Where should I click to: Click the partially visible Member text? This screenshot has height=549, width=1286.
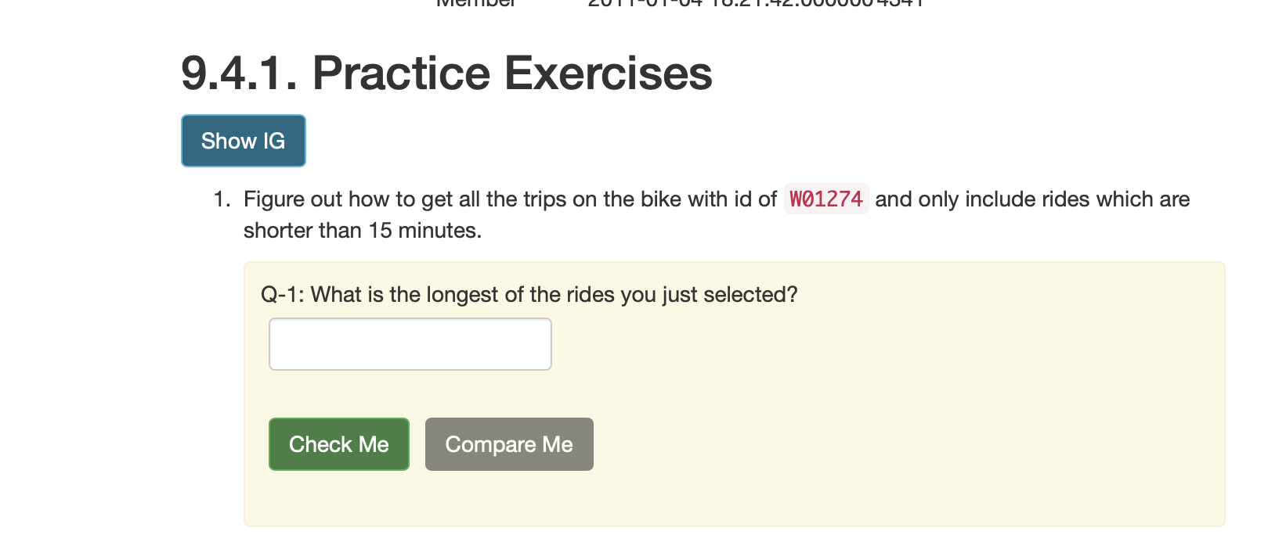(475, 3)
